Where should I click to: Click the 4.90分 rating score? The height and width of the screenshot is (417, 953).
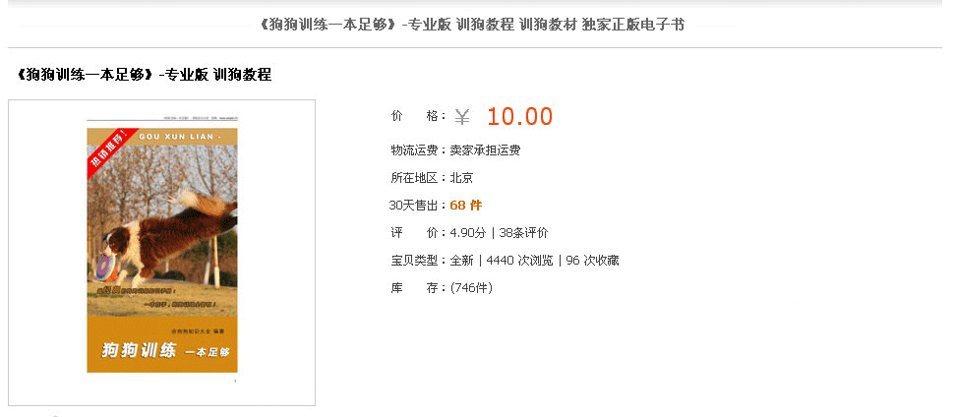[x=468, y=233]
